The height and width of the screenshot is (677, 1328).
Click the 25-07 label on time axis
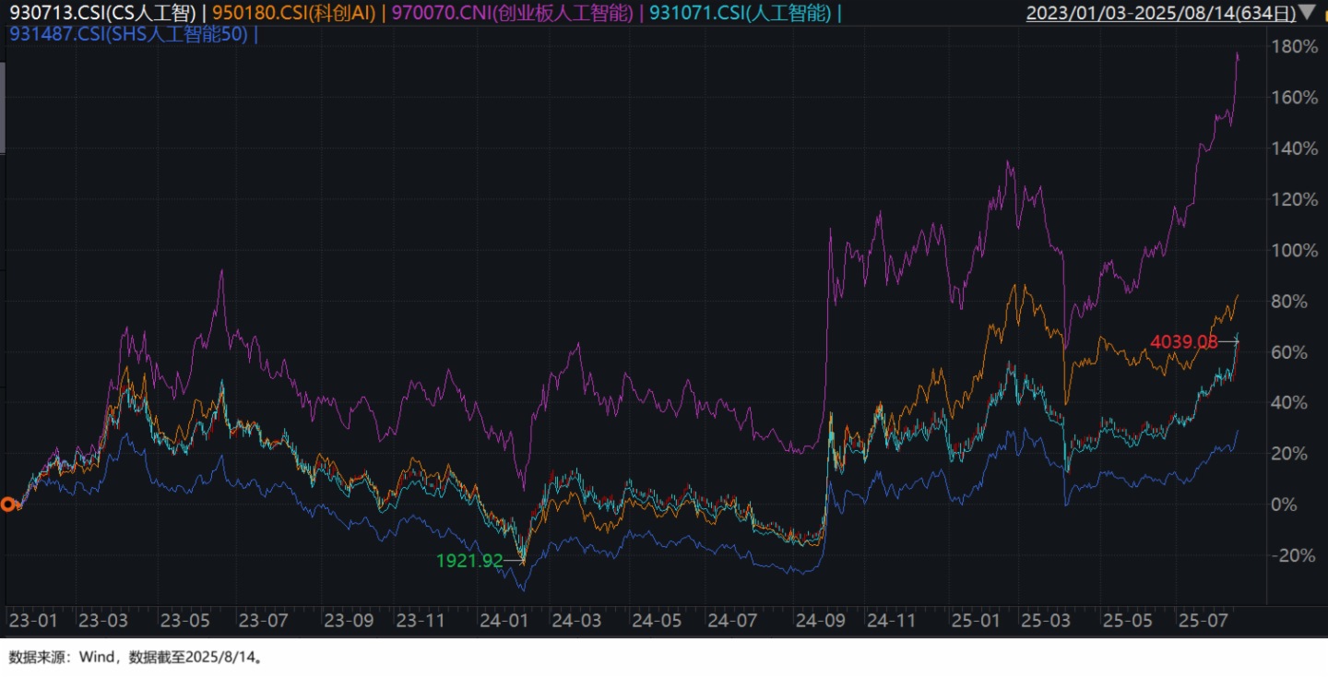(x=1201, y=621)
